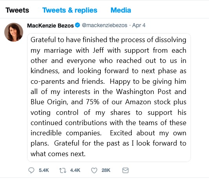Click the word Grateful starting the statement
209x179 pixels.
click(43, 40)
